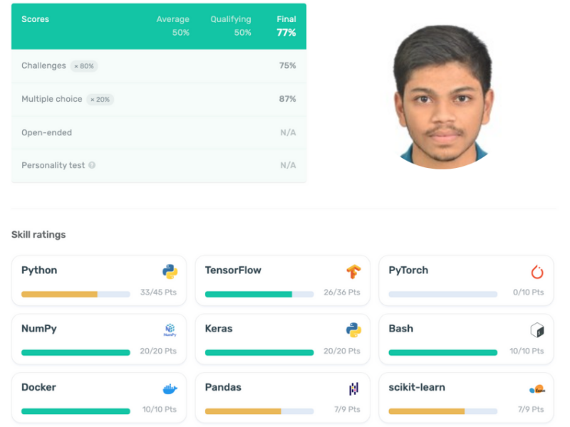Select the Pandas card title

click(223, 387)
